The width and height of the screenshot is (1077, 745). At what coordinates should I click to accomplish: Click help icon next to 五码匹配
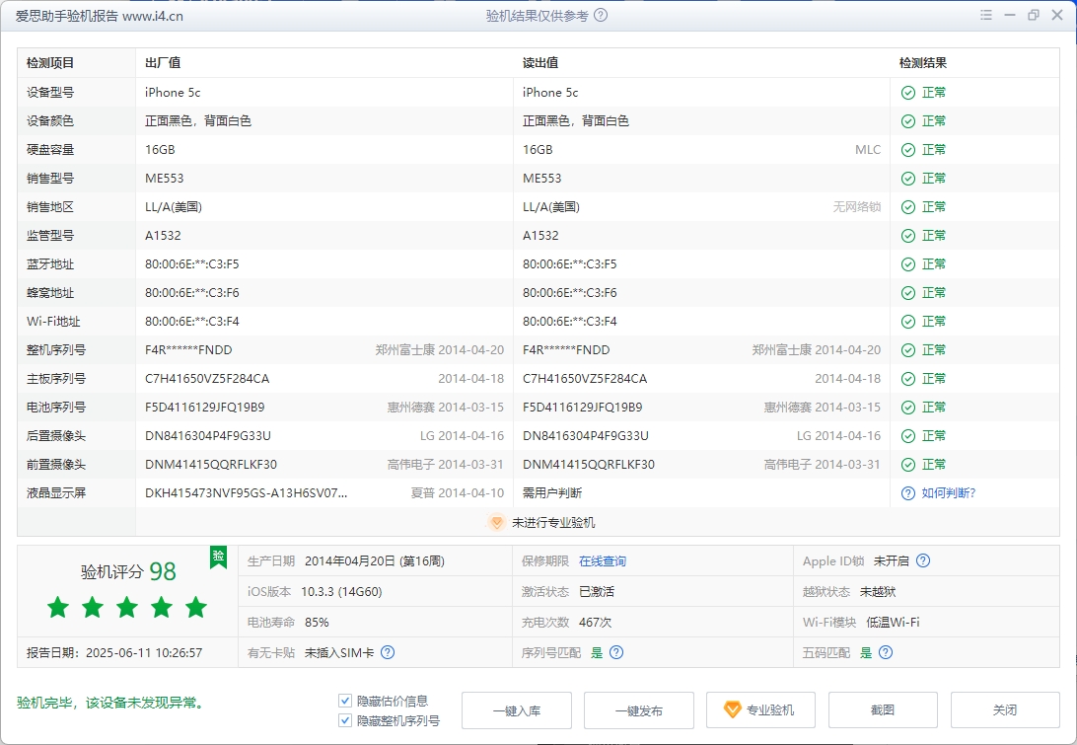pyautogui.click(x=886, y=652)
